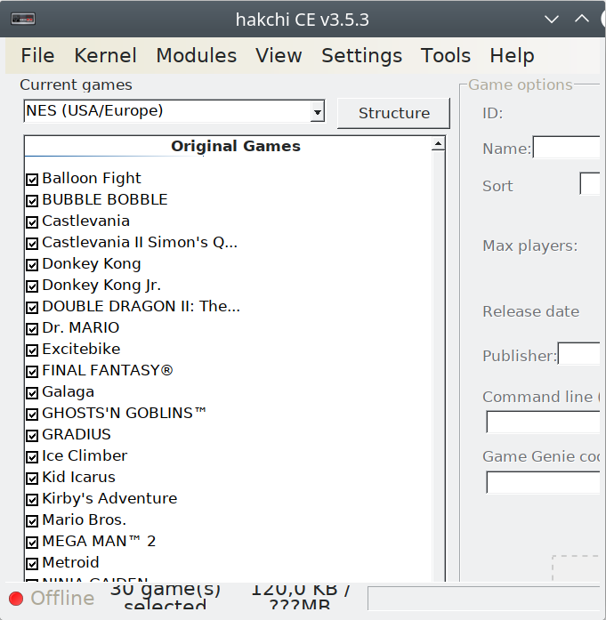Click the Command line input field
606x620 pixels.
tap(543, 422)
